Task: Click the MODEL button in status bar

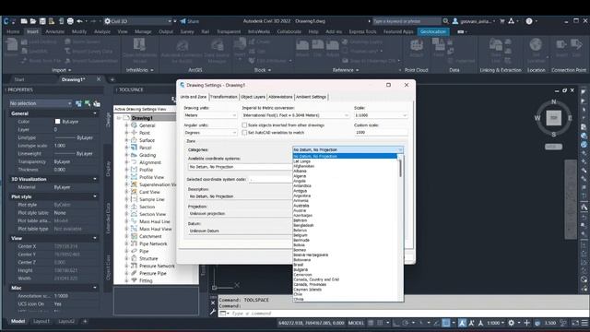Action: pos(356,323)
